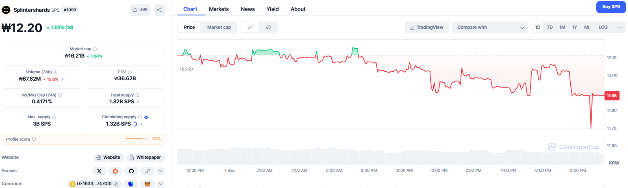Click Max. supply info icon
Image resolution: width=628 pixels, height=188 pixels.
tap(54, 117)
